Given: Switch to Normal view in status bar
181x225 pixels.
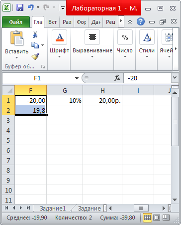Looking at the screenshot, I should 147,218.
